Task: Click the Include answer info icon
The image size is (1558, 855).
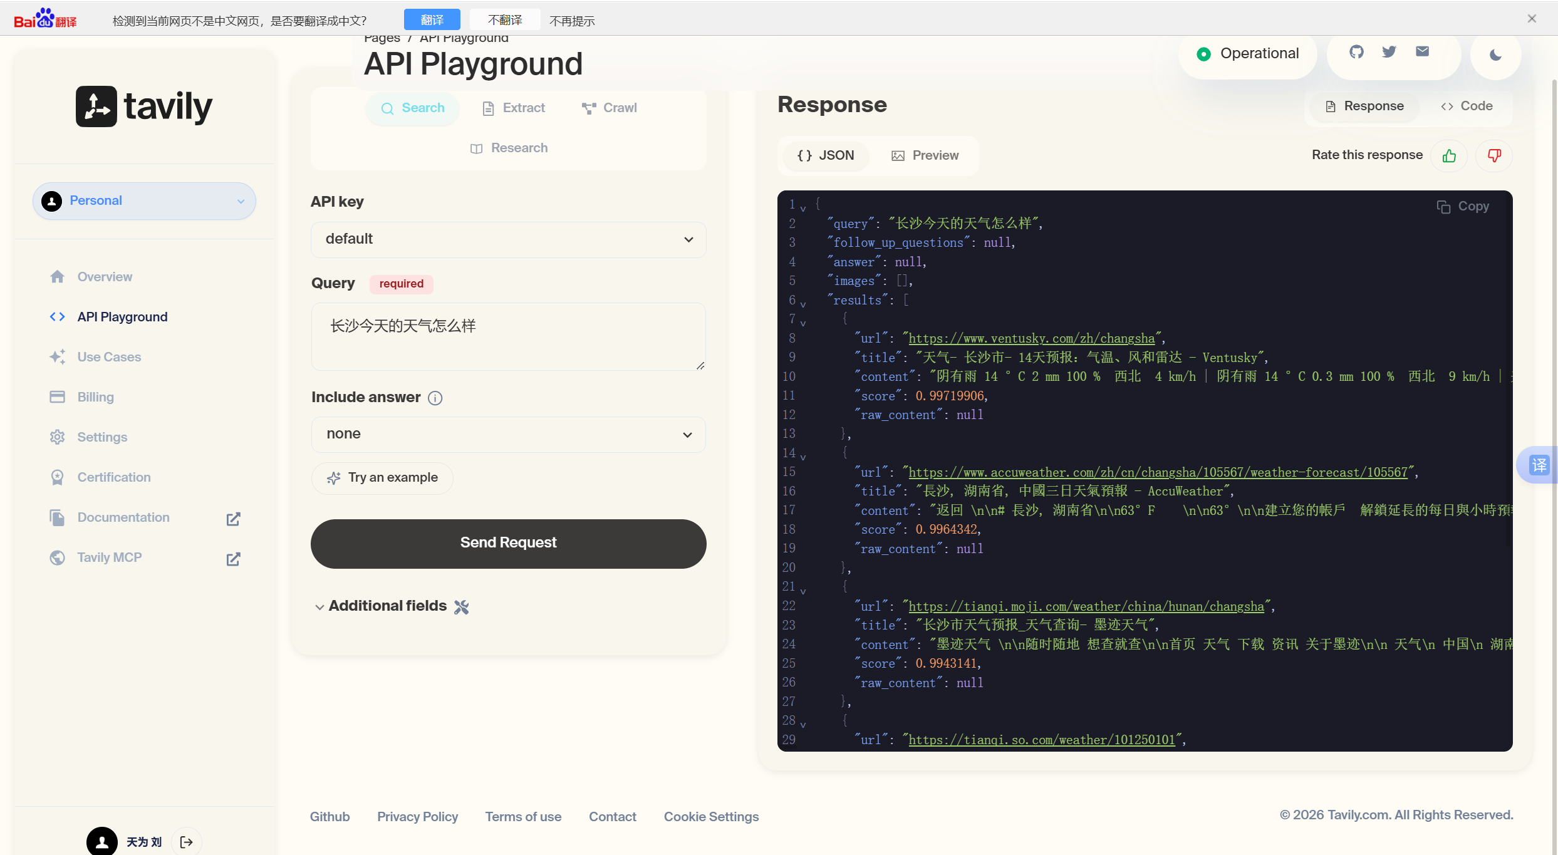Action: pyautogui.click(x=435, y=398)
